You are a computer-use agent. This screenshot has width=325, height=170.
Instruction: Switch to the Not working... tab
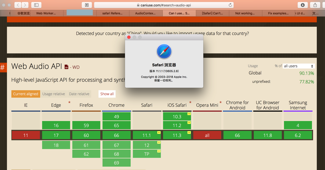point(246,13)
